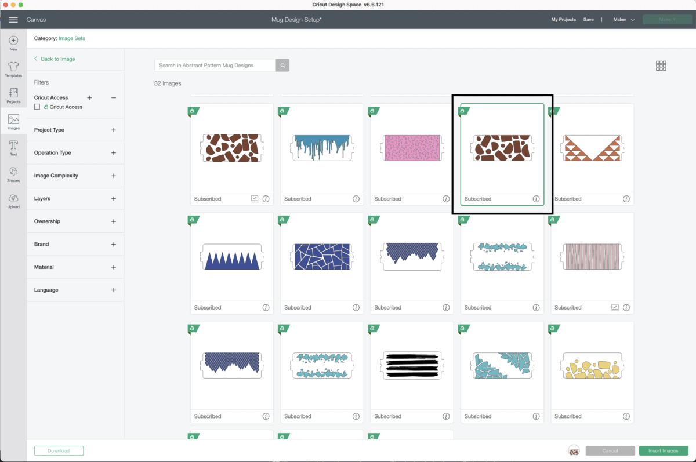The width and height of the screenshot is (696, 462).
Task: Type in Abstract Pattern Mug Designs search field
Action: click(215, 66)
